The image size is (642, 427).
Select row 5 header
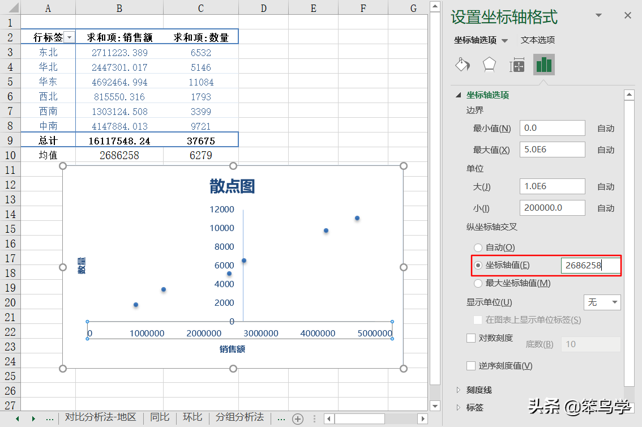pyautogui.click(x=10, y=82)
